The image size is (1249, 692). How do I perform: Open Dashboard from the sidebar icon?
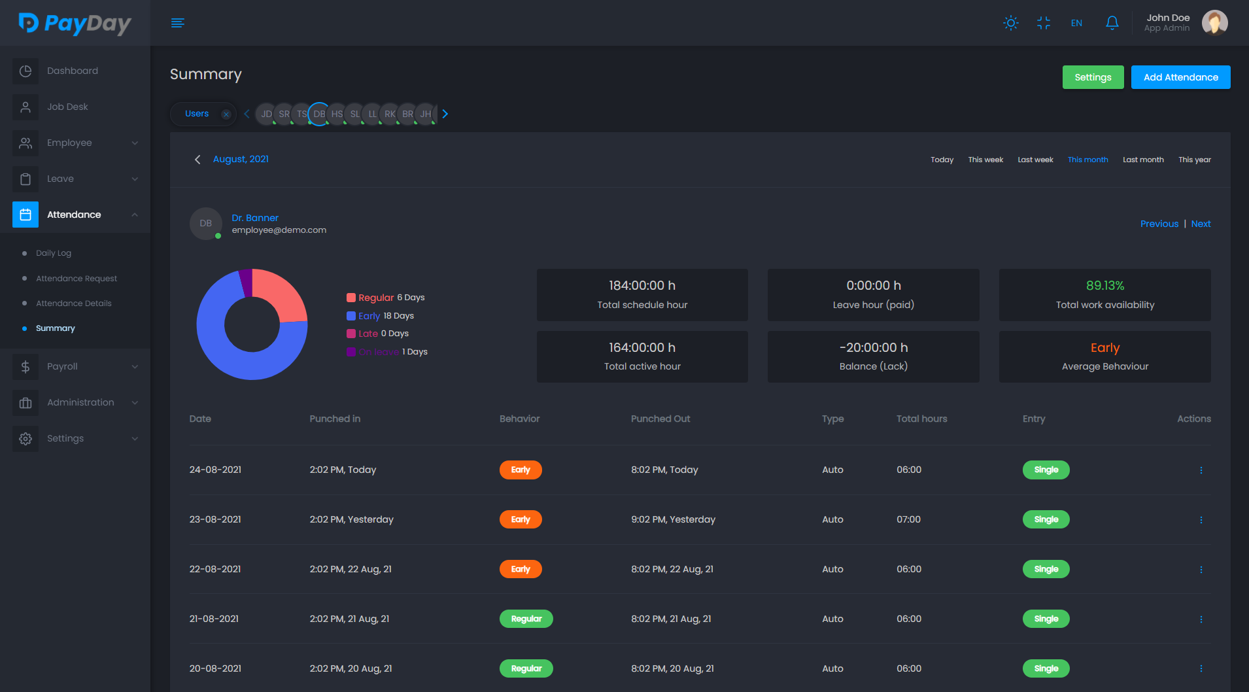click(x=26, y=71)
